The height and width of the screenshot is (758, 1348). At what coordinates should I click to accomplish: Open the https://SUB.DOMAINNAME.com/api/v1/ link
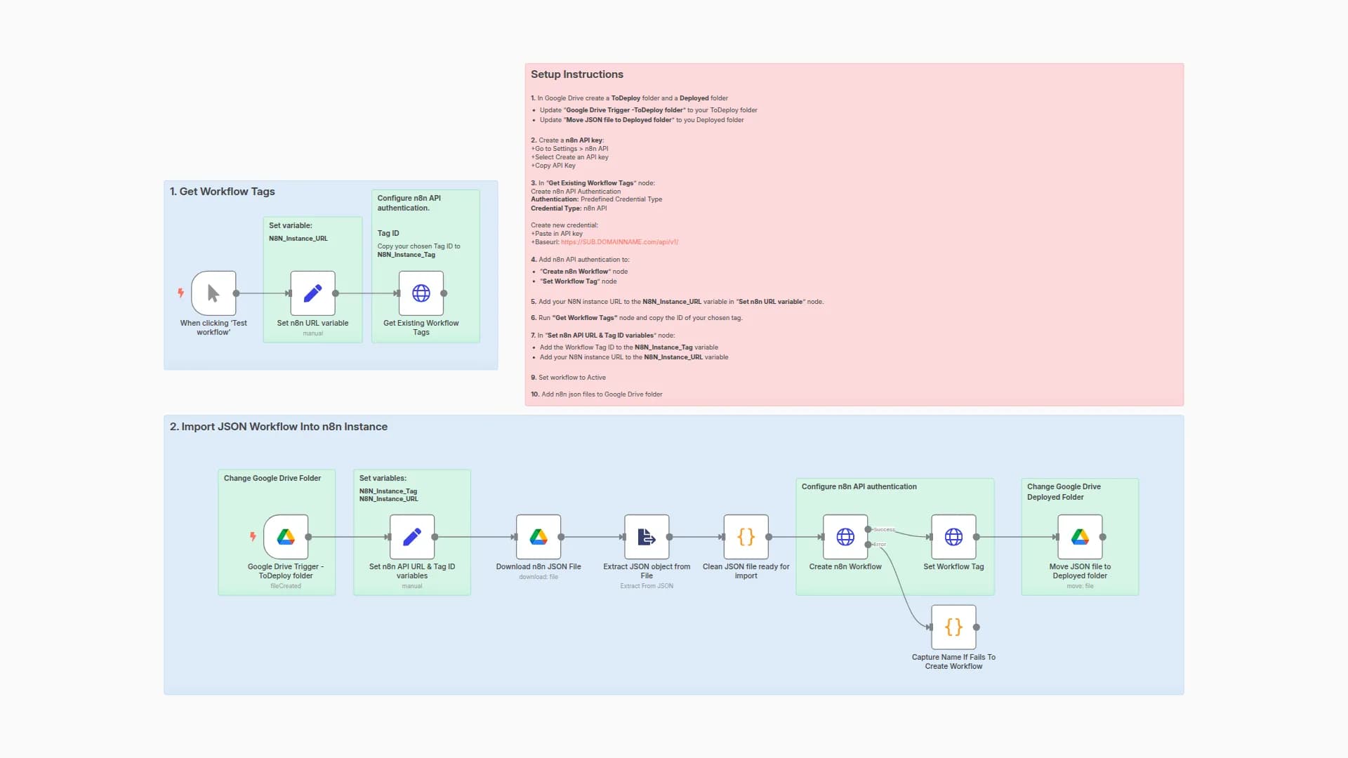[x=619, y=242]
